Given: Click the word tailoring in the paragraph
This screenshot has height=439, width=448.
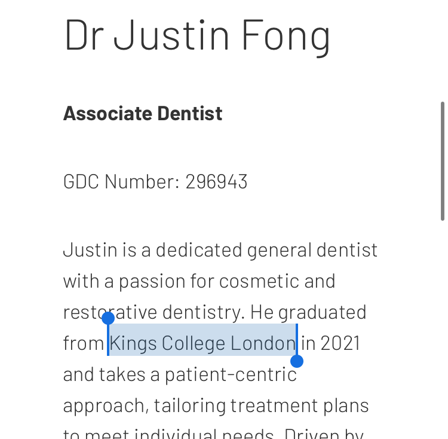Looking at the screenshot, I should [x=190, y=406].
